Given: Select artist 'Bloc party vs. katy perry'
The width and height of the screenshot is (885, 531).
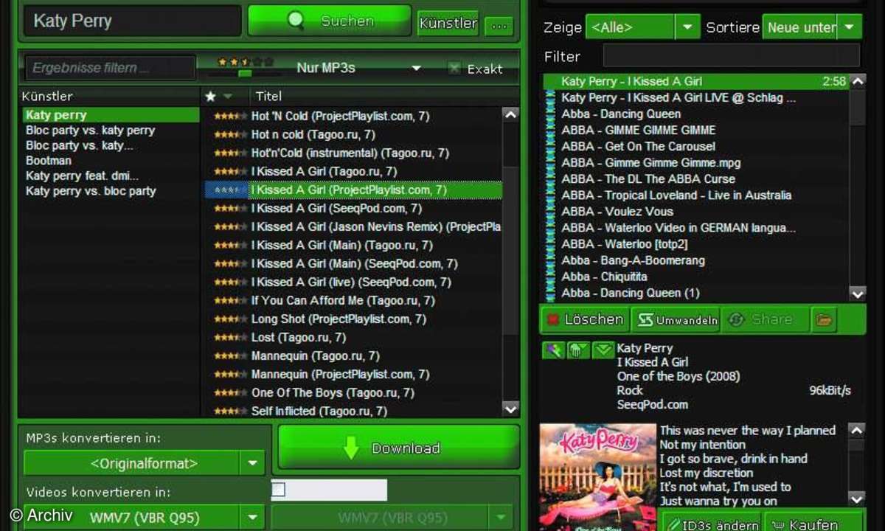Looking at the screenshot, I should pyautogui.click(x=91, y=131).
